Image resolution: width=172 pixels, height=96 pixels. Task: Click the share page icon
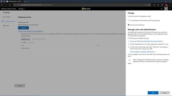[162, 5]
